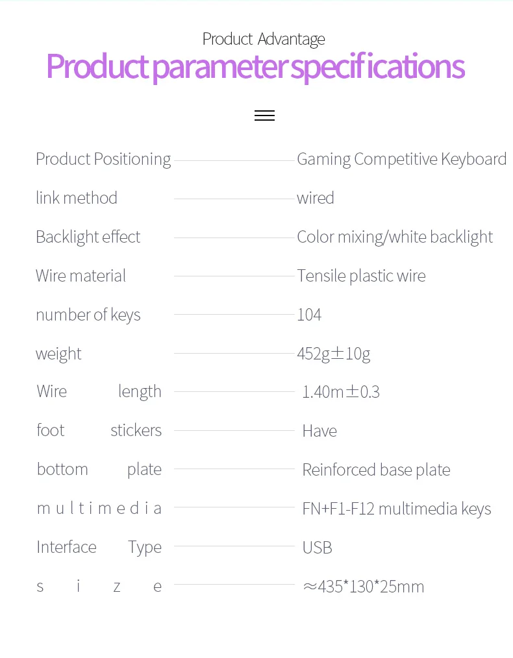Viewport: 513px width, 658px height.
Task: Select the 'USB' interface type value
Action: pyautogui.click(x=317, y=548)
